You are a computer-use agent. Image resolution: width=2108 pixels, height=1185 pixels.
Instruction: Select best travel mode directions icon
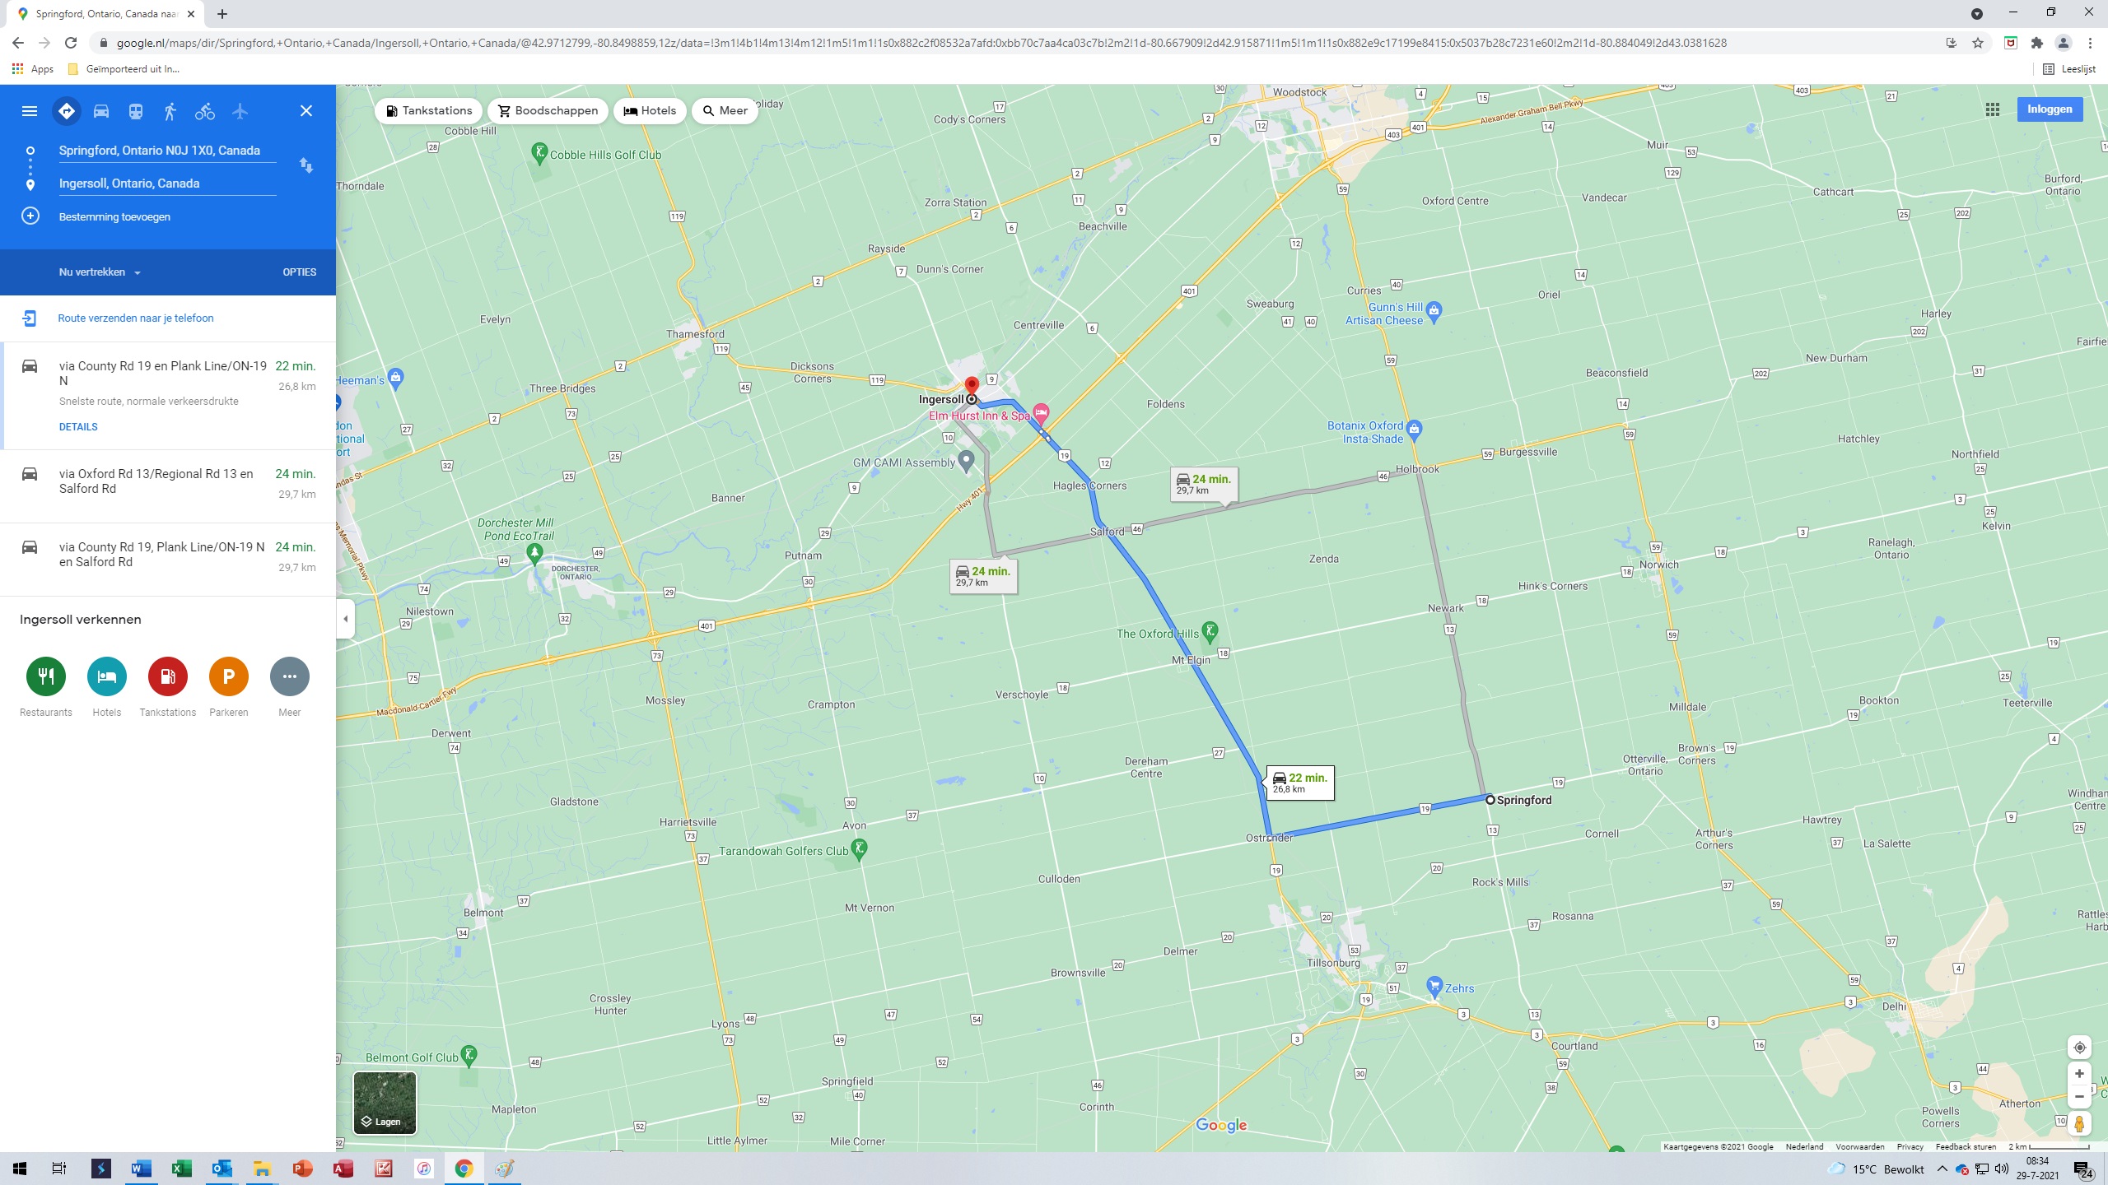[67, 111]
